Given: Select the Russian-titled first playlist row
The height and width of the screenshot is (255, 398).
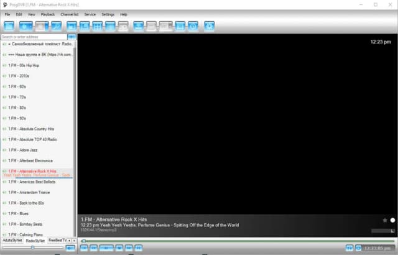Looking at the screenshot, I should point(37,44).
